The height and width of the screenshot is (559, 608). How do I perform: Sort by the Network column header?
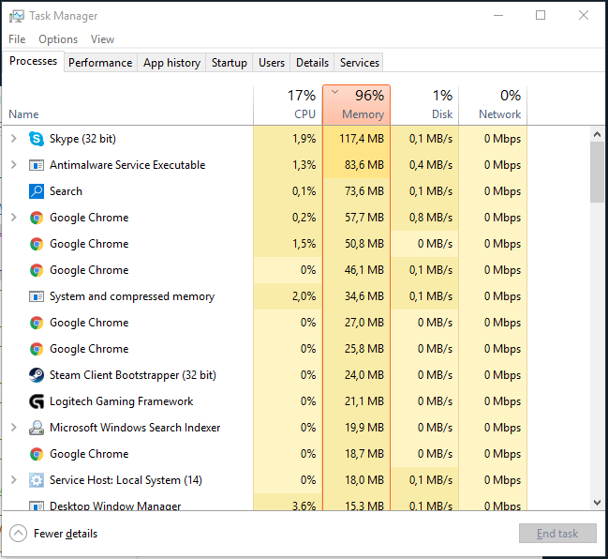(x=493, y=105)
